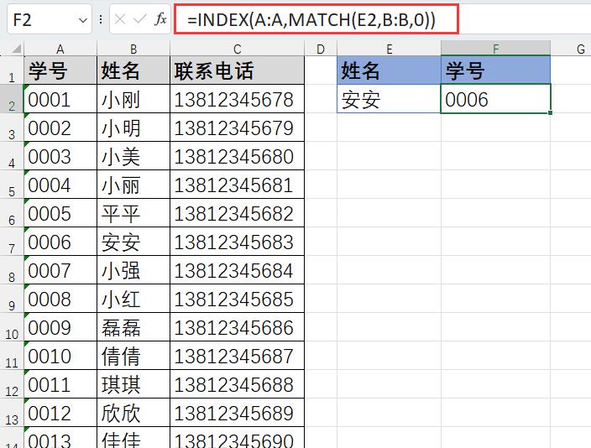Select header cell 学号 in column A
This screenshot has width=591, height=448.
point(60,70)
